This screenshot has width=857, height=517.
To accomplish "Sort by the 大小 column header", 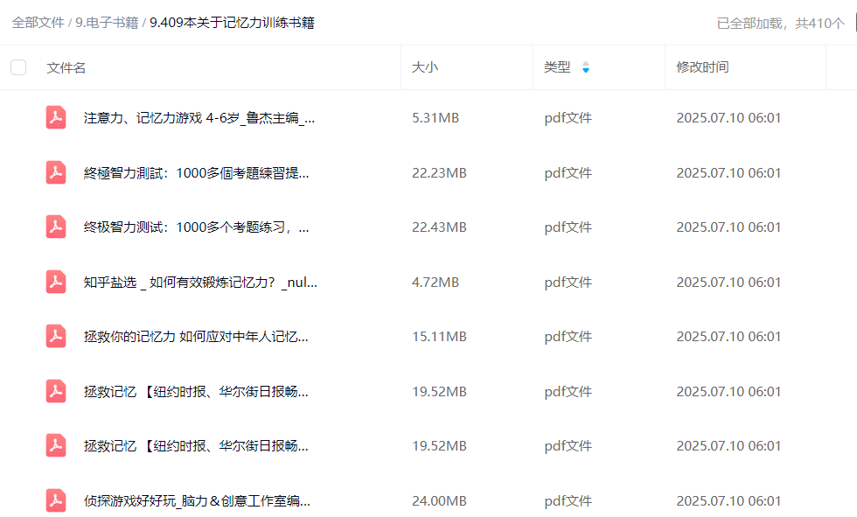I will coord(425,67).
